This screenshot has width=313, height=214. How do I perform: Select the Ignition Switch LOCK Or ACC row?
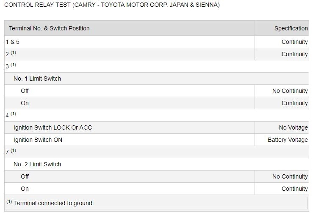click(x=53, y=127)
